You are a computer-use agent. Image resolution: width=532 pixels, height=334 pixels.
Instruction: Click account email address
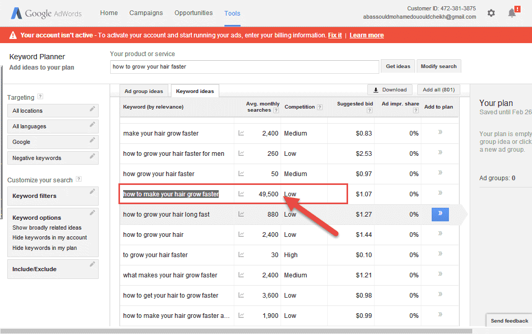point(419,17)
